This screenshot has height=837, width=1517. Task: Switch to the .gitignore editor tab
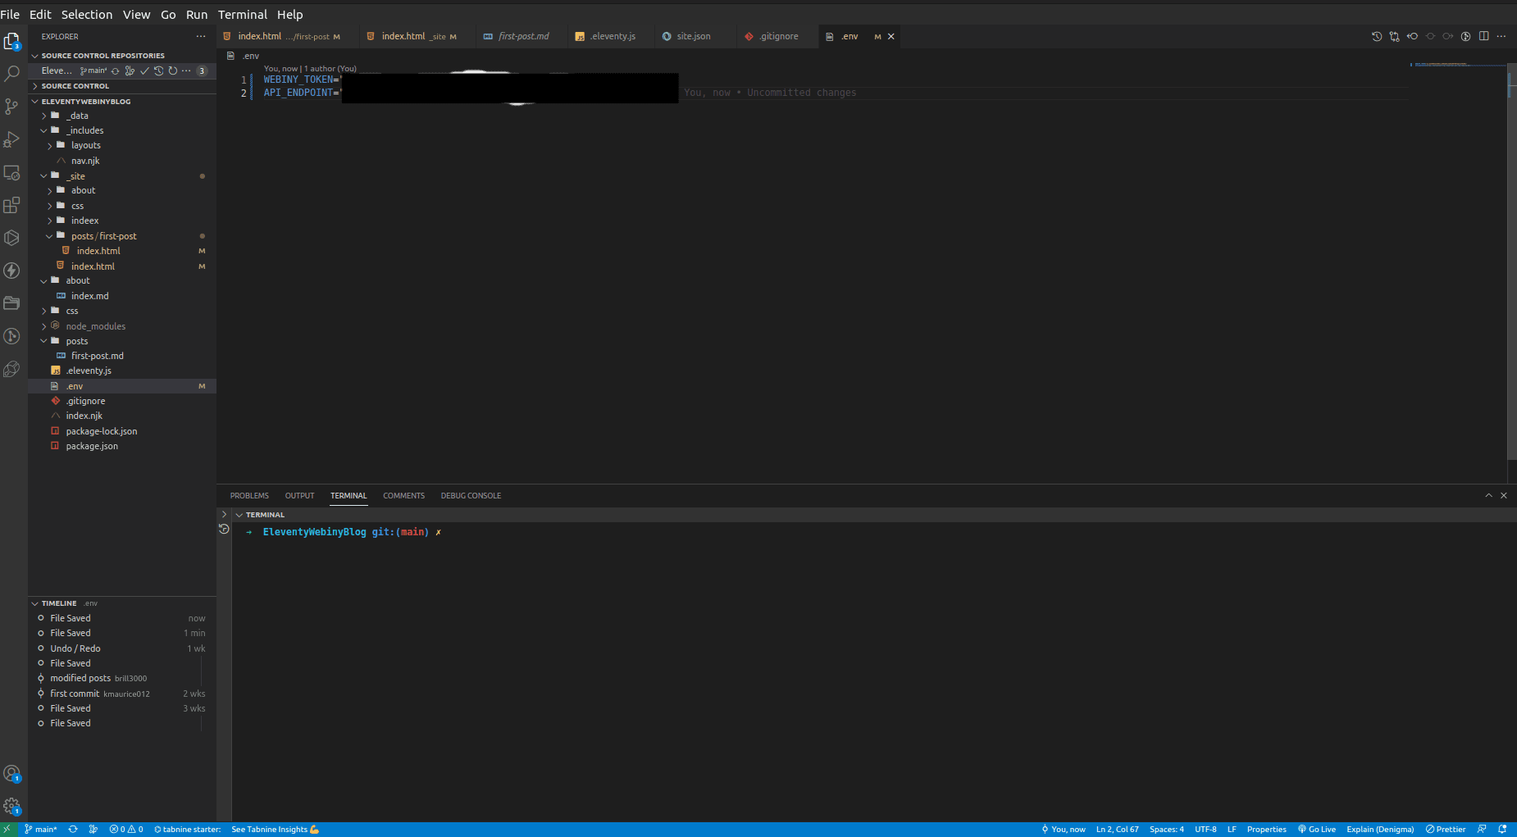(777, 36)
